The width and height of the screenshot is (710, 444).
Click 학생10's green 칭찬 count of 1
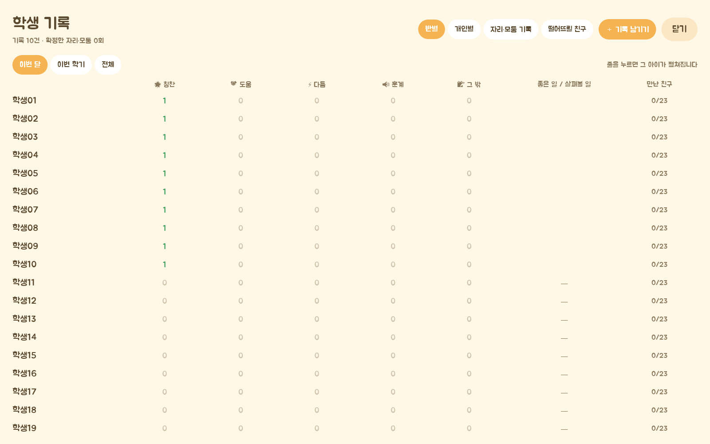point(164,265)
